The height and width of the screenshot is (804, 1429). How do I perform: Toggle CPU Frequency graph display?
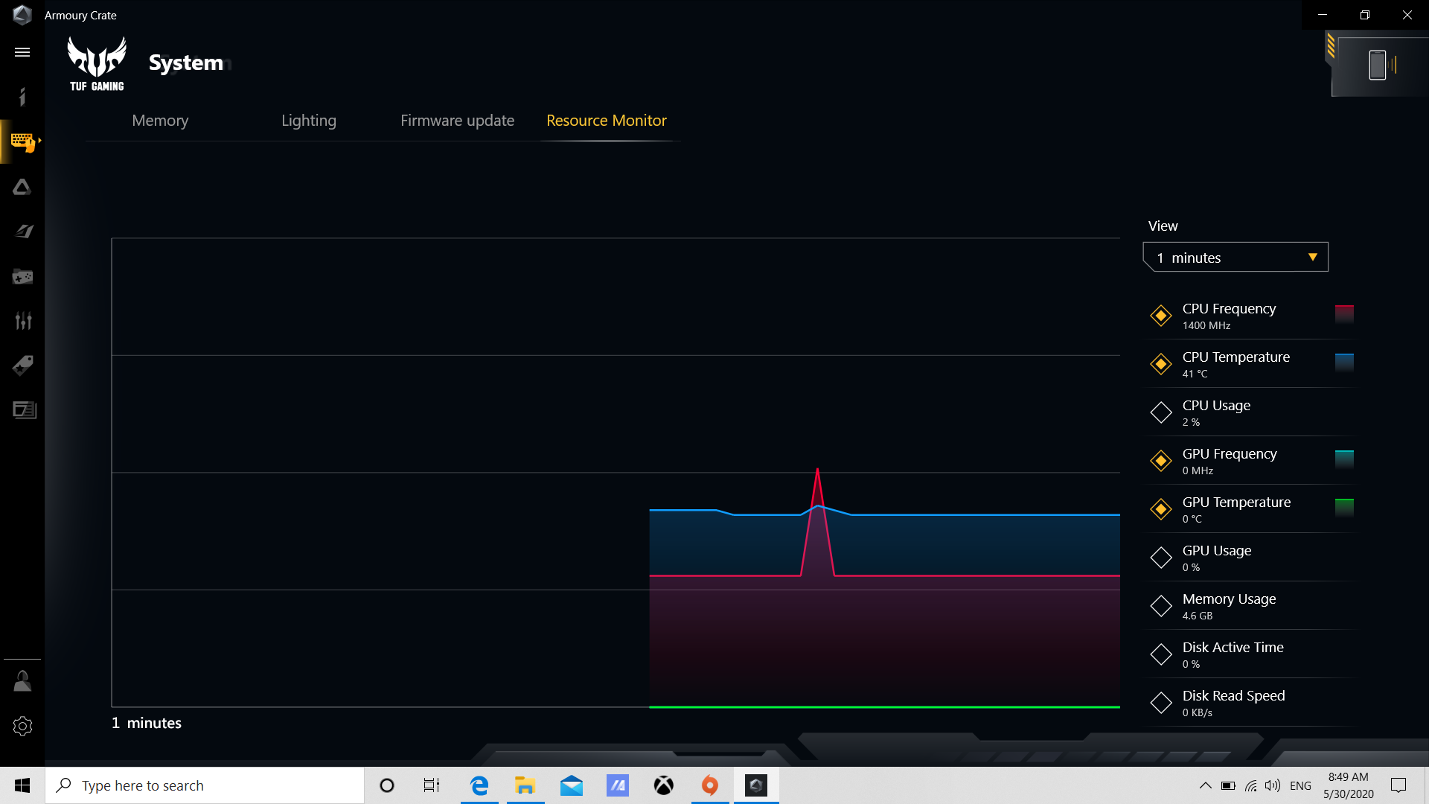pyautogui.click(x=1161, y=316)
